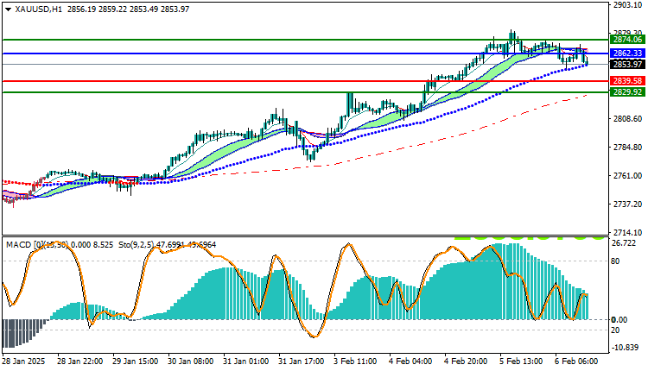
Task: Select the 28 Jan 22:00 time label
Action: tap(80, 362)
